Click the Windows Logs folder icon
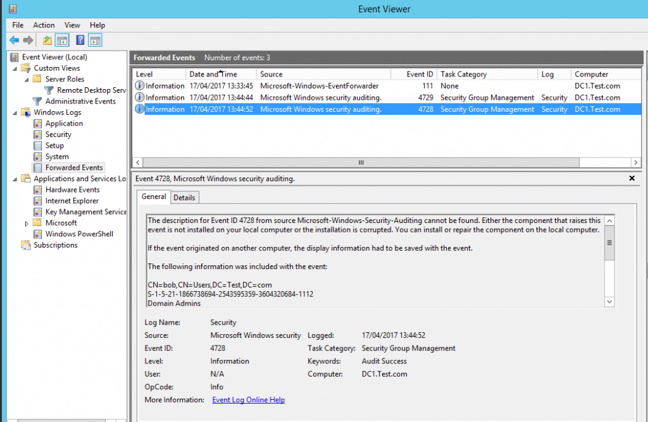648x422 pixels. point(26,112)
